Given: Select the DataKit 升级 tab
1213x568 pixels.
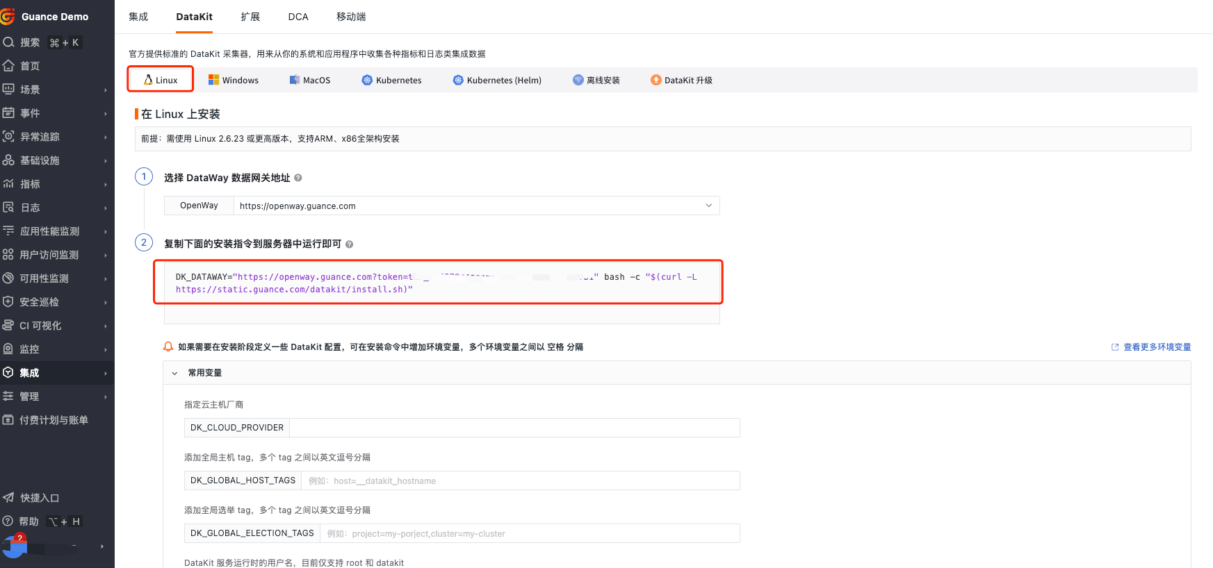Looking at the screenshot, I should 681,80.
